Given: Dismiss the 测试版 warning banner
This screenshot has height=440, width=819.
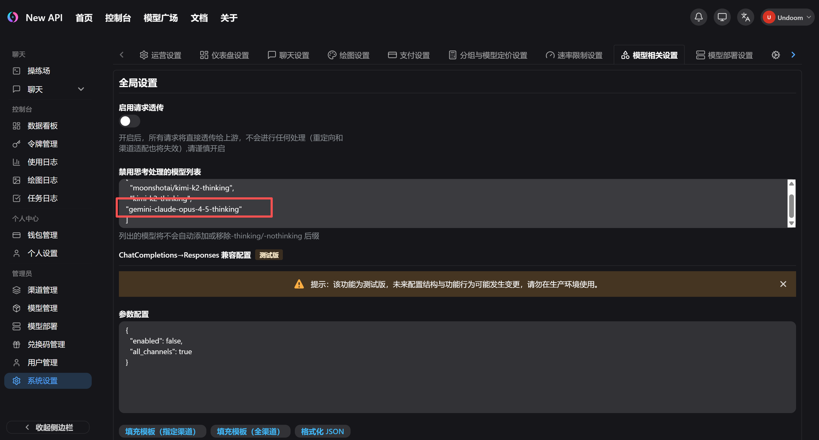Looking at the screenshot, I should [783, 284].
